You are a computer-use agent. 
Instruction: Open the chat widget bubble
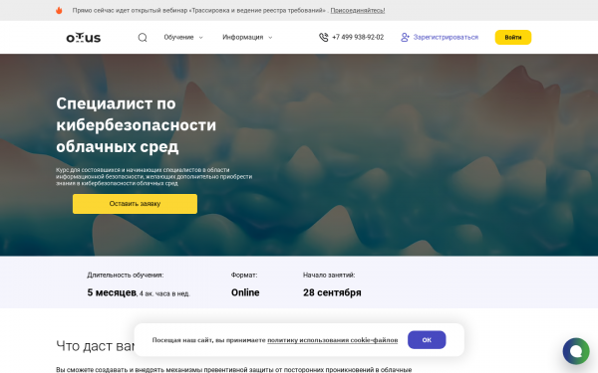tap(576, 351)
